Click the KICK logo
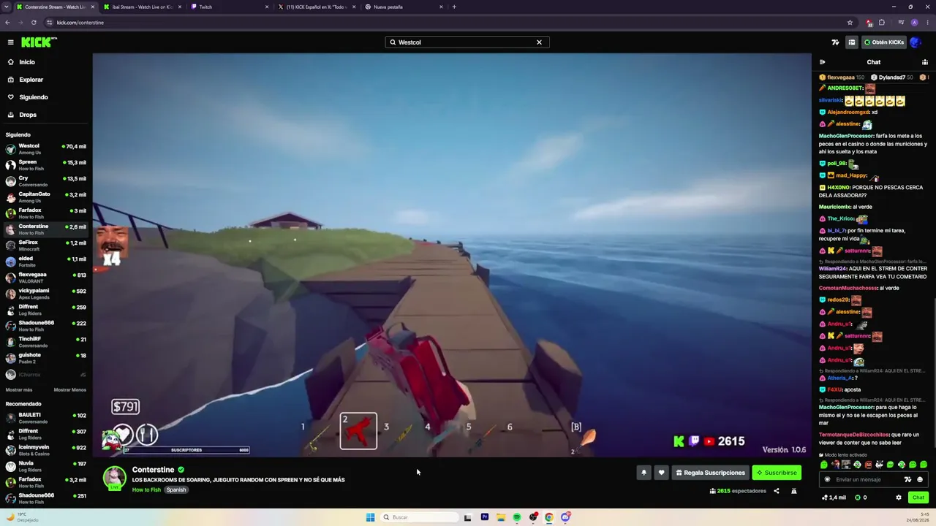Image resolution: width=936 pixels, height=526 pixels. [x=39, y=42]
